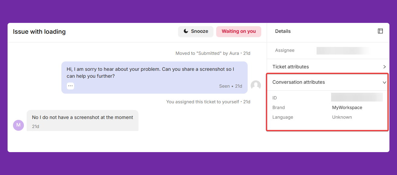Select the Language Unknown value

click(x=342, y=117)
